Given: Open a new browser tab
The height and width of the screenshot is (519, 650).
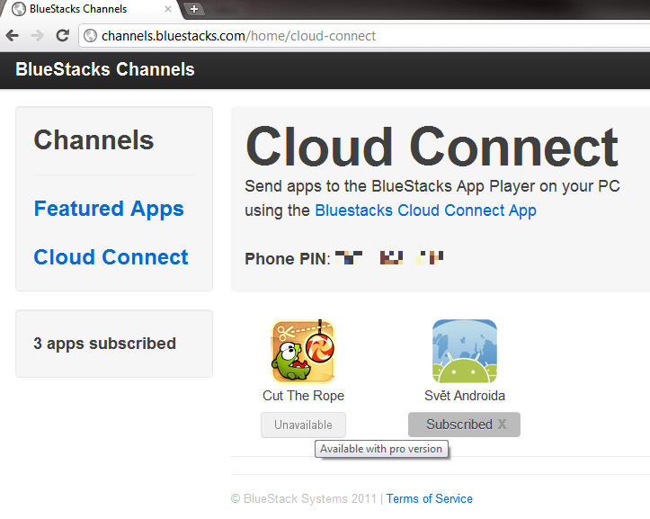Looking at the screenshot, I should pos(193,9).
